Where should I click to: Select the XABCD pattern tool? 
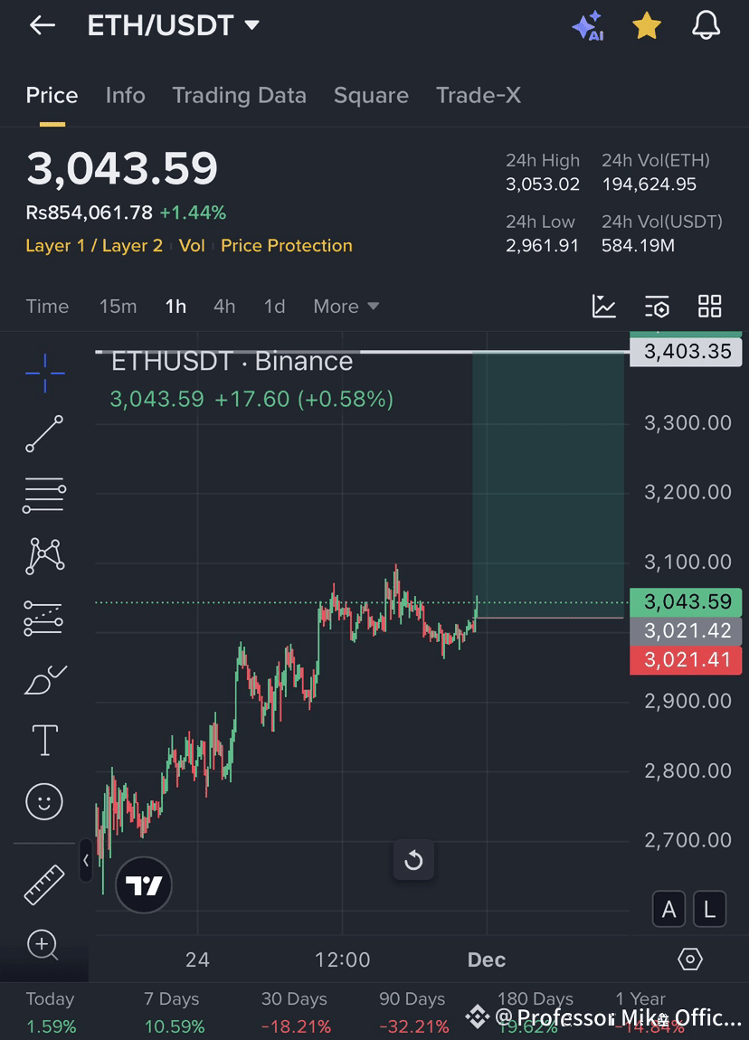click(x=44, y=556)
